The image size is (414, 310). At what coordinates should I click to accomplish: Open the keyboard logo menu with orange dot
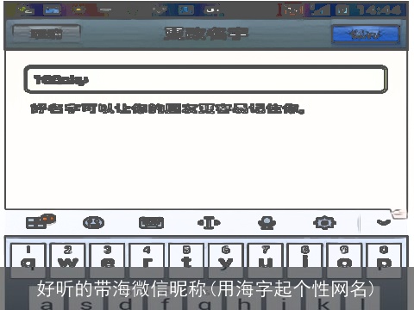point(41,221)
